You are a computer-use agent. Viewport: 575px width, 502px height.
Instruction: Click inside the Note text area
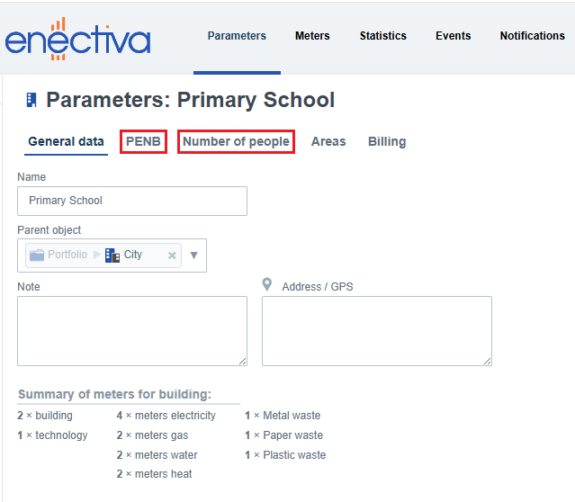pyautogui.click(x=132, y=331)
